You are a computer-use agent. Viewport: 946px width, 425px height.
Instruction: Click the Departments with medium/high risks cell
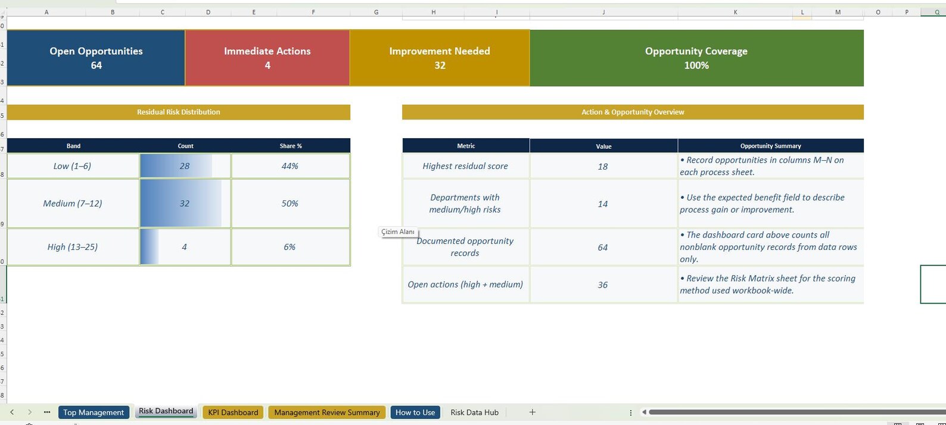pyautogui.click(x=466, y=204)
